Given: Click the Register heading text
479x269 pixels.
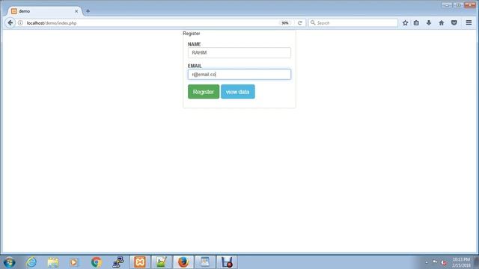Looking at the screenshot, I should (192, 34).
